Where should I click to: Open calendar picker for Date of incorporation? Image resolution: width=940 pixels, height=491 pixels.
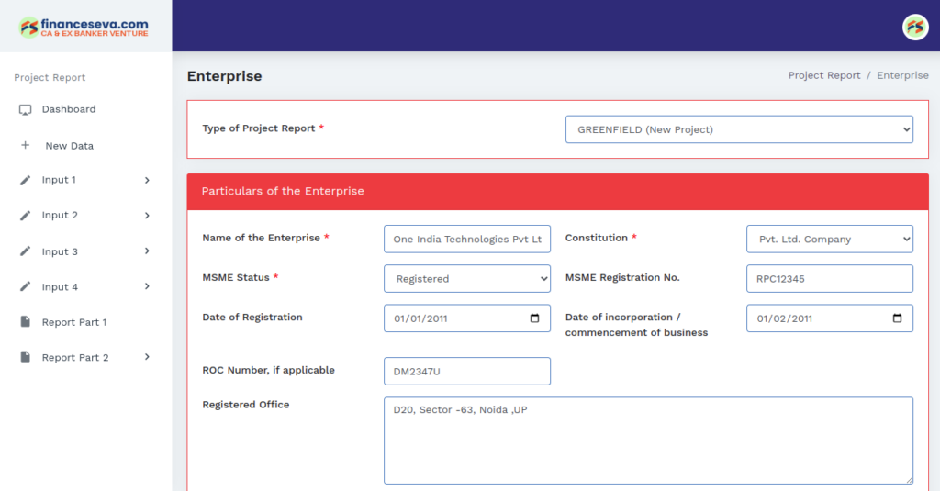pyautogui.click(x=898, y=318)
